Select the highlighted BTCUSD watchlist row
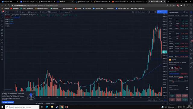This screenshot has height=109, width=193. [x=178, y=56]
